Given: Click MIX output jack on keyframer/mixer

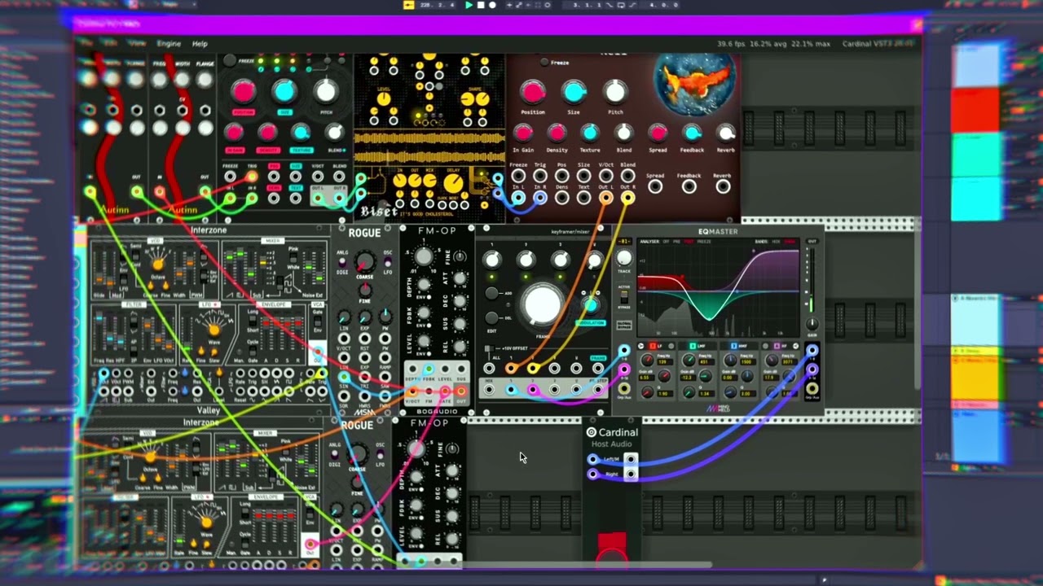Looking at the screenshot, I should click(489, 391).
